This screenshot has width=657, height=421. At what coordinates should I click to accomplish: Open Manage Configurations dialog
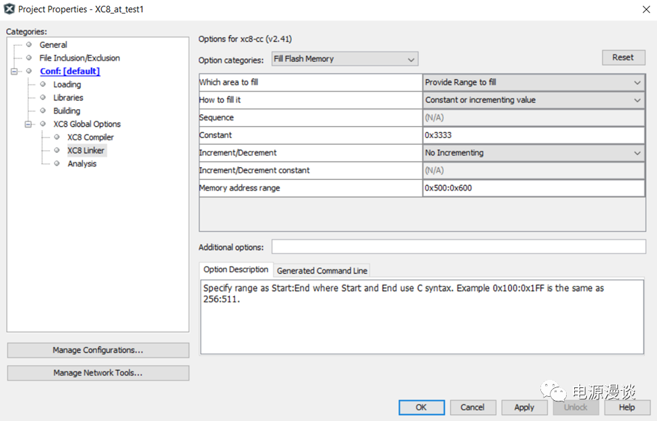tap(98, 350)
